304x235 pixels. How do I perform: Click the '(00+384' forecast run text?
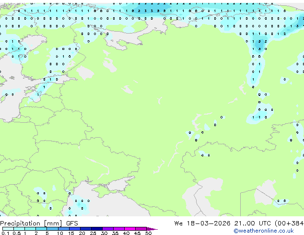(x=289, y=223)
